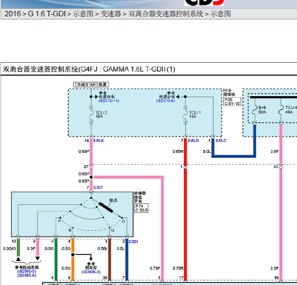Click the 0.5Br brown wire label
The width and height of the screenshot is (297, 285).
[x=102, y=249]
